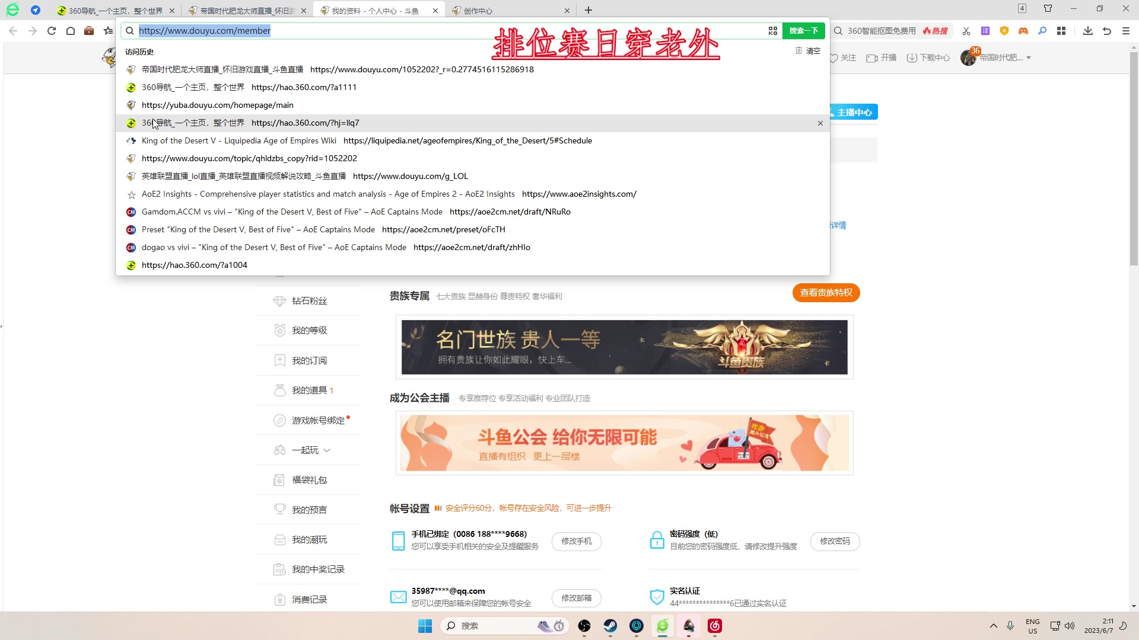
Task: Click the browser back arrow
Action: tap(13, 31)
